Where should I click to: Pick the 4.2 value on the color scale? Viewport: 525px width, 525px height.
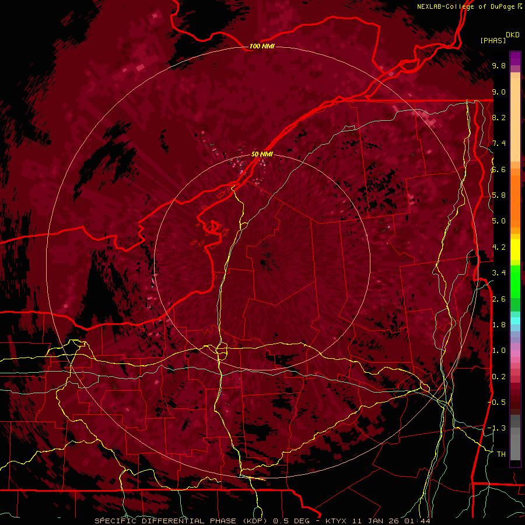tap(499, 247)
